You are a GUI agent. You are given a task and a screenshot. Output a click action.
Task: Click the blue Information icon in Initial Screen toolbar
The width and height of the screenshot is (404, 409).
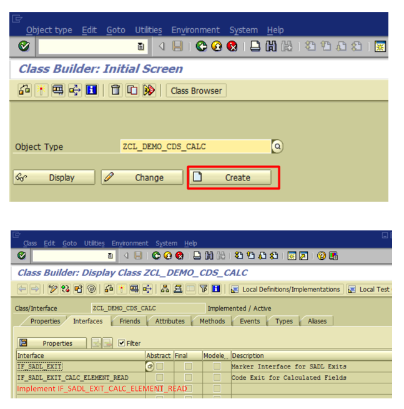coord(92,91)
